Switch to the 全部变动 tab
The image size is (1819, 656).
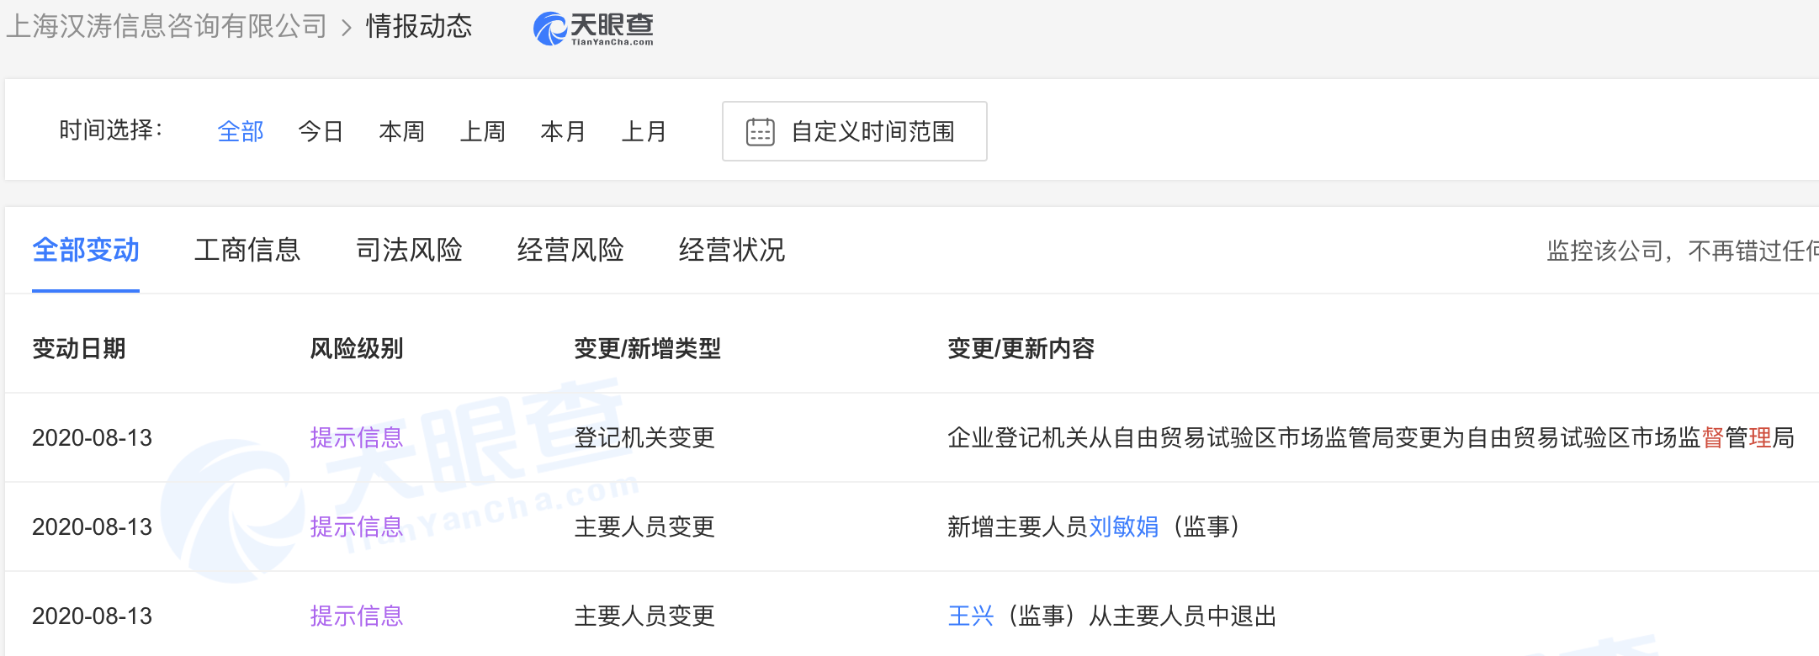coord(86,251)
